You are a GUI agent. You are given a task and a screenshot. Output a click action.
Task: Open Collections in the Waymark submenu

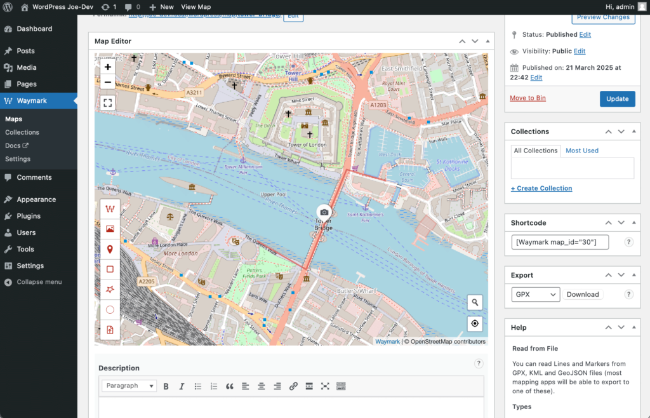(22, 132)
